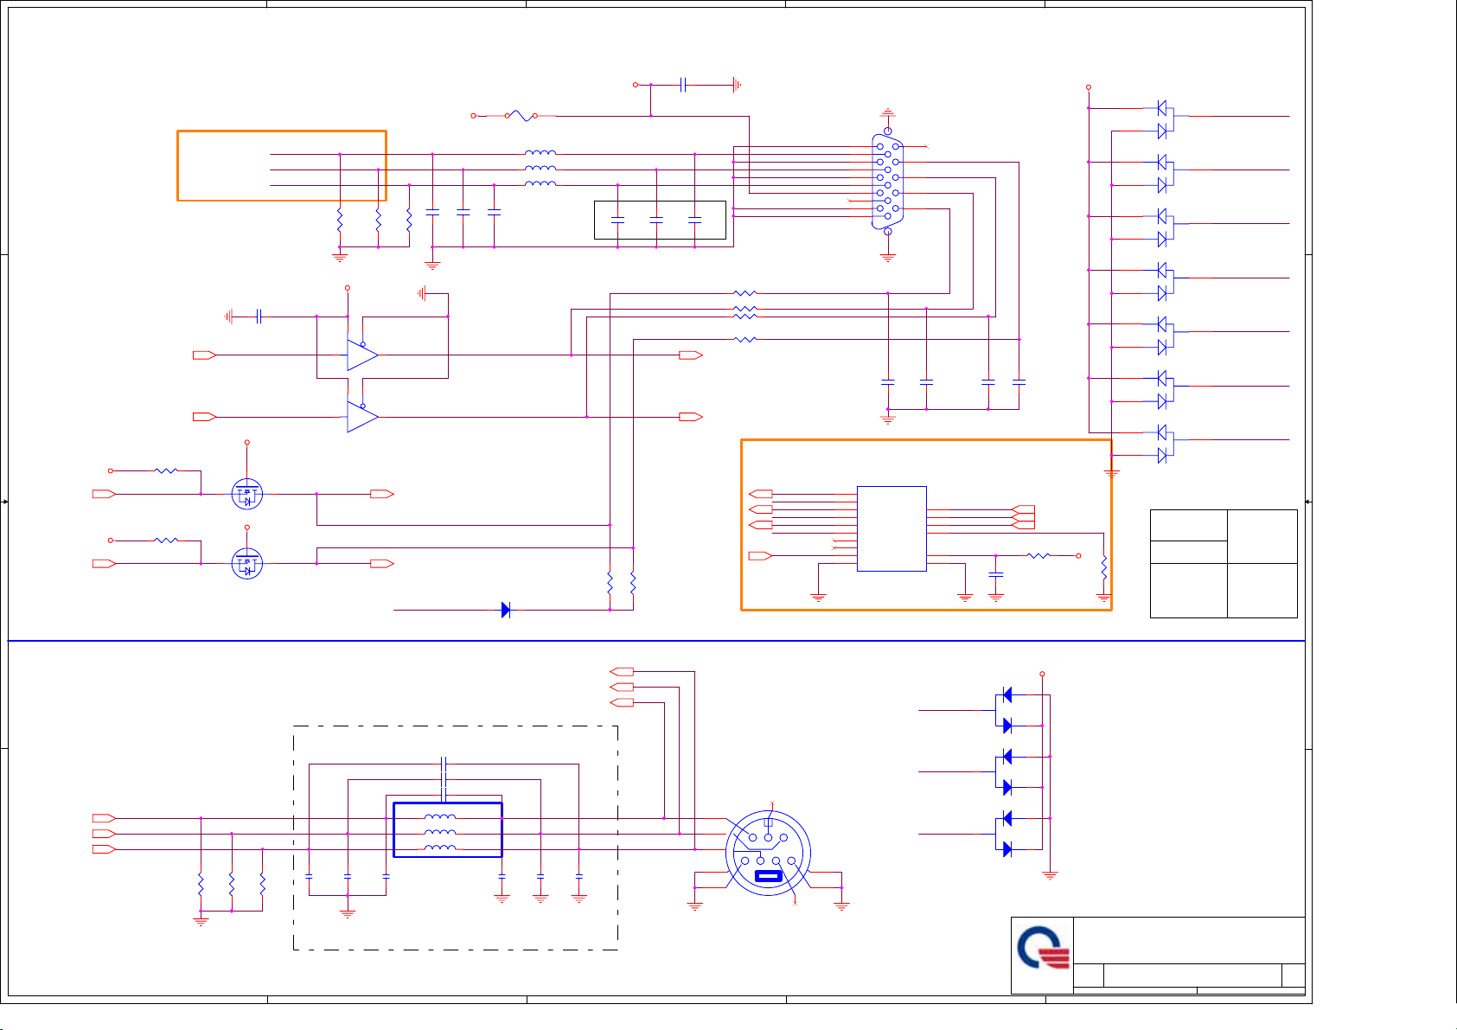This screenshot has width=1457, height=1030.
Task: Click the bottom filled blue diode pair, lower section
Action: [x=1005, y=834]
